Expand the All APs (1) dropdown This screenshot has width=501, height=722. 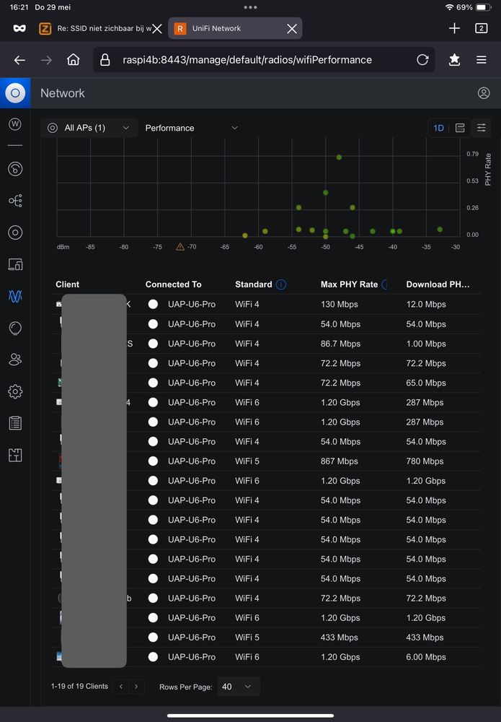[x=89, y=128]
